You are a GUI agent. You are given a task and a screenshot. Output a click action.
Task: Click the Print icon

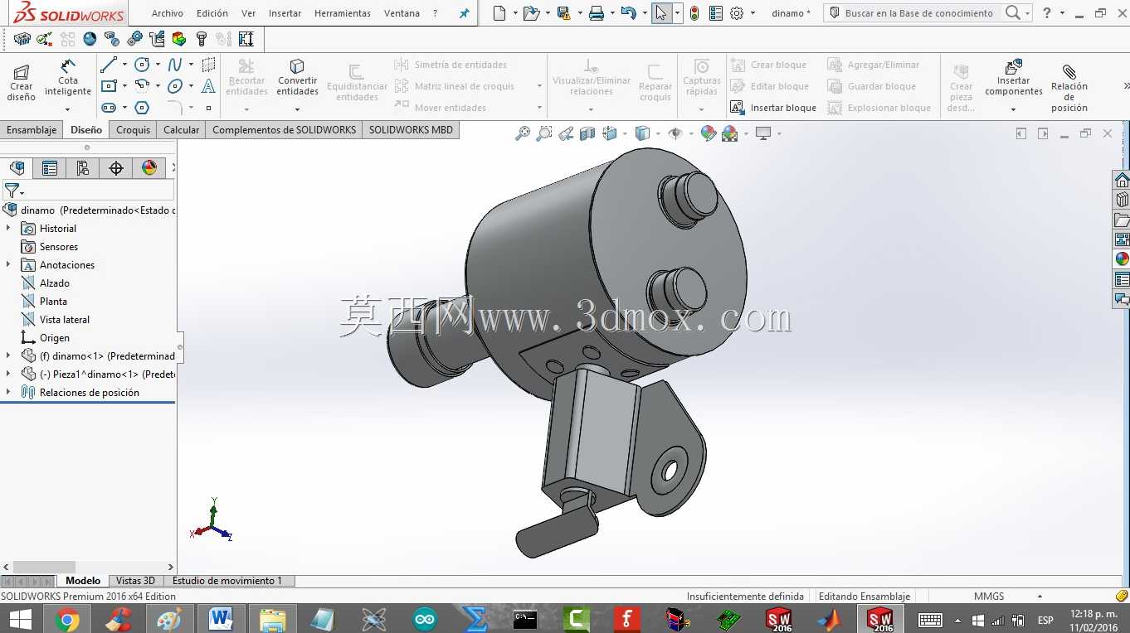click(596, 13)
